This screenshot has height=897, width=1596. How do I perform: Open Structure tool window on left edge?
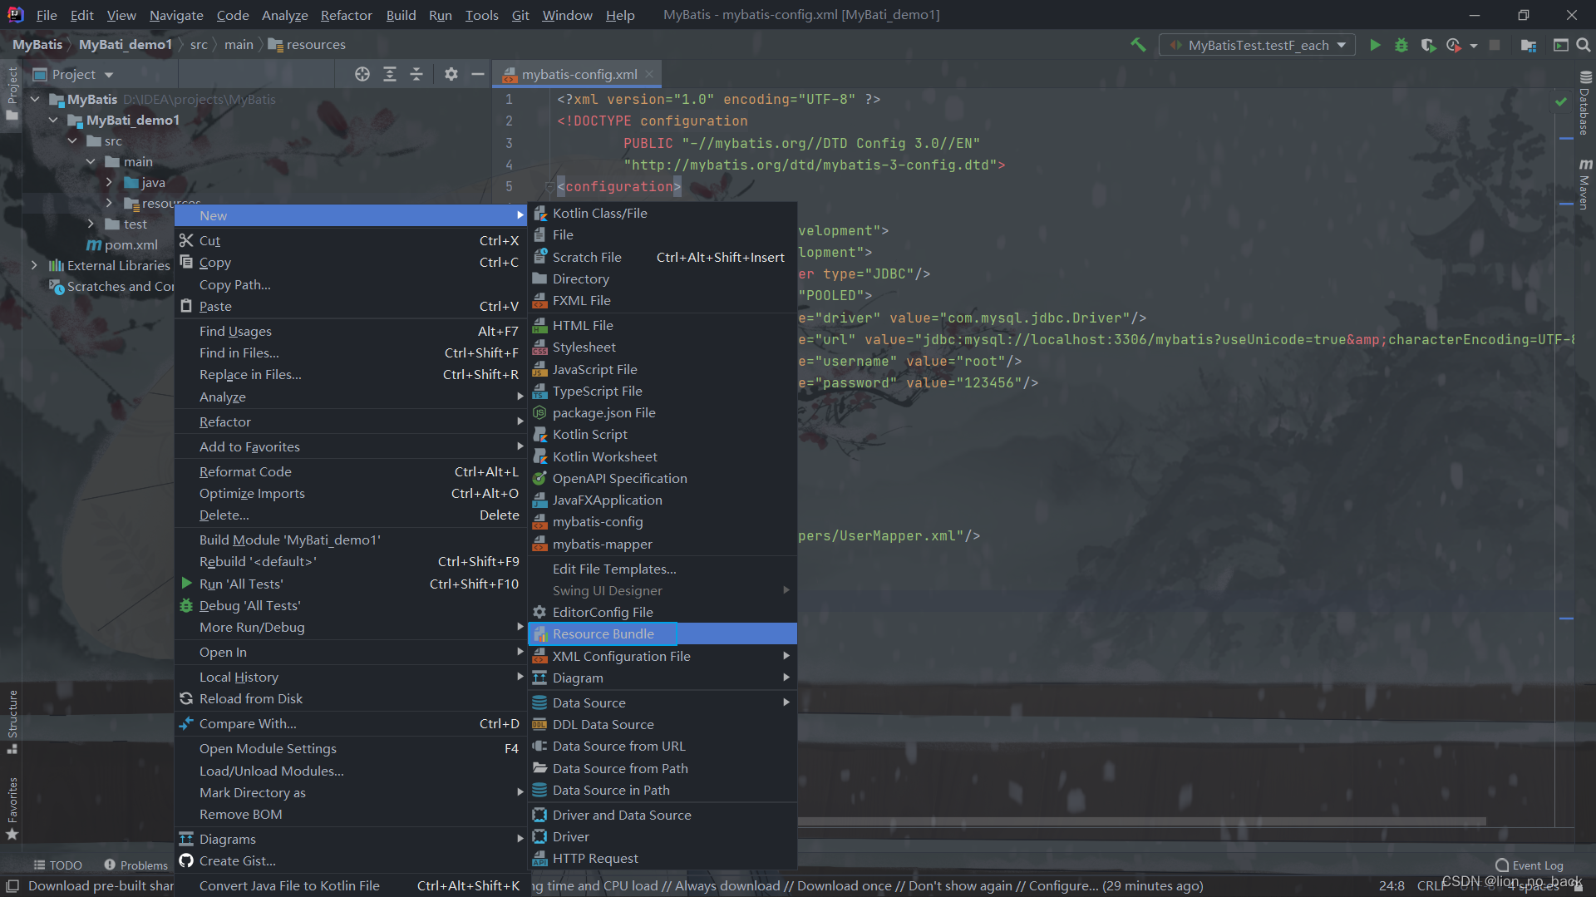point(12,722)
